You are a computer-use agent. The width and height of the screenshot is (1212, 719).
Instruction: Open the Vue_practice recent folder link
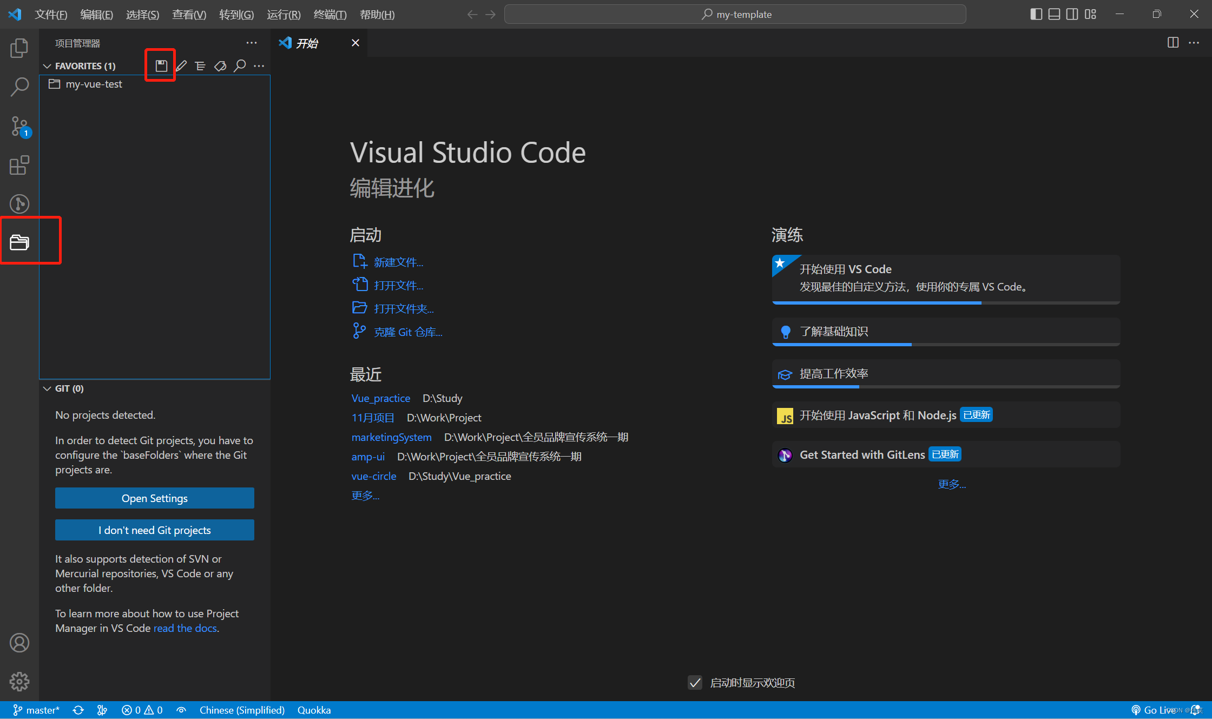(x=380, y=398)
